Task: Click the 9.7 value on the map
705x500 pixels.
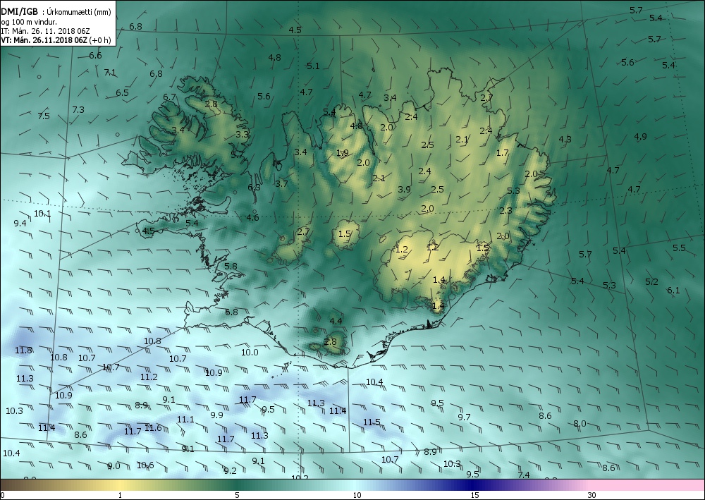Action: pyautogui.click(x=465, y=417)
